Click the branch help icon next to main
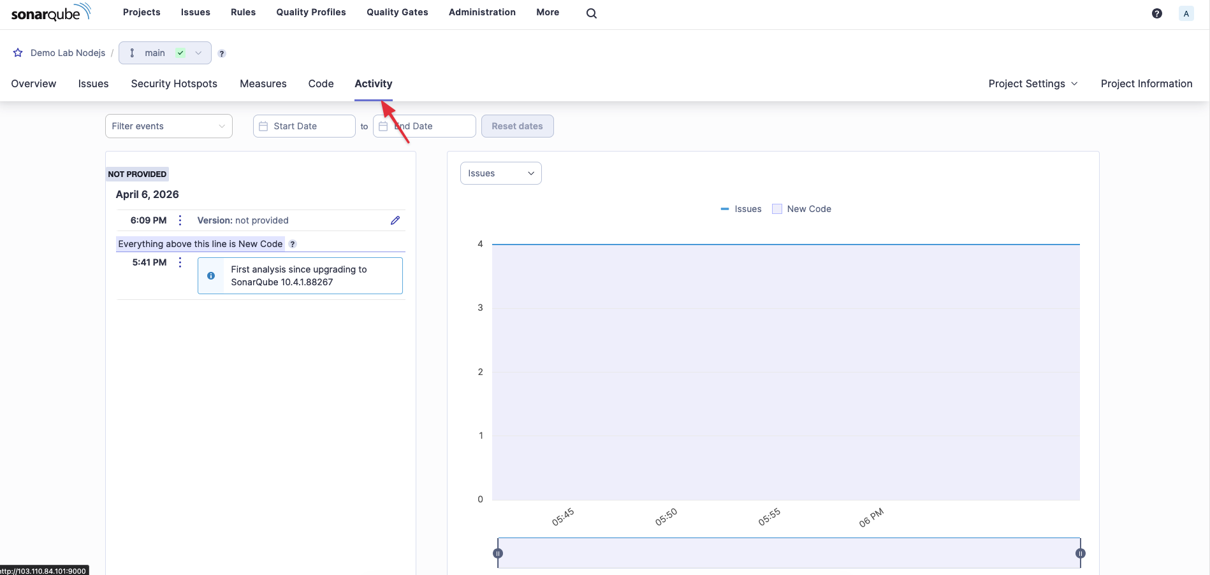 (x=222, y=53)
